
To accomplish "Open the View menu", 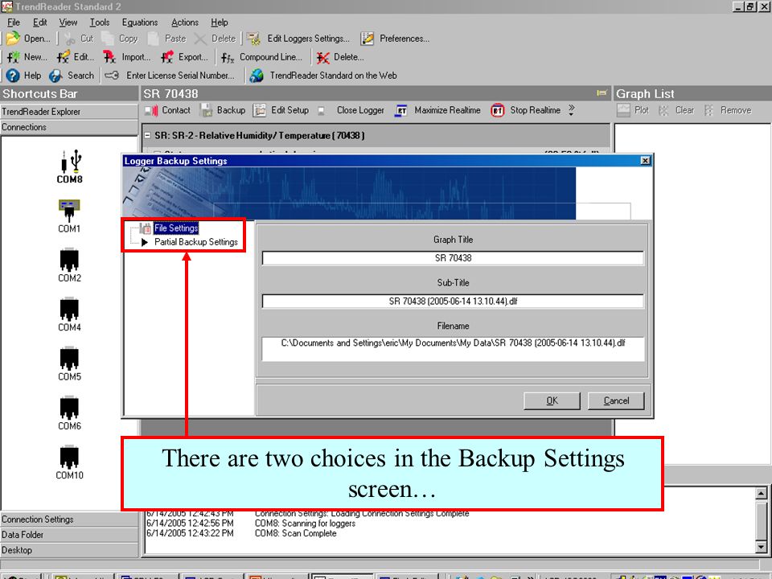I will tap(68, 23).
